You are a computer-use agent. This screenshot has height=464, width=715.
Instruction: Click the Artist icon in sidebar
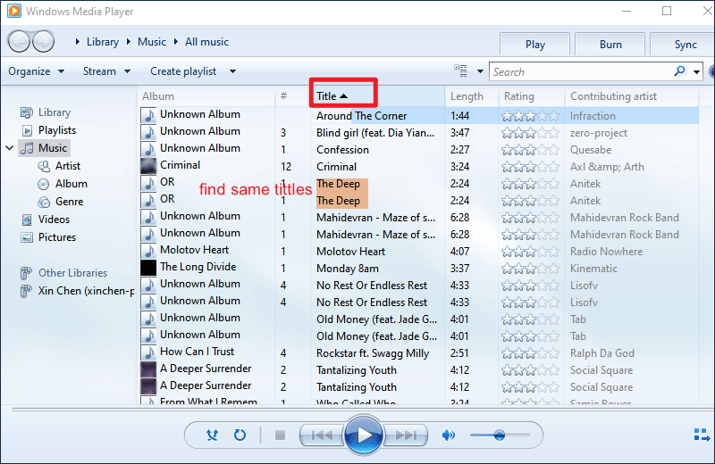pos(44,166)
